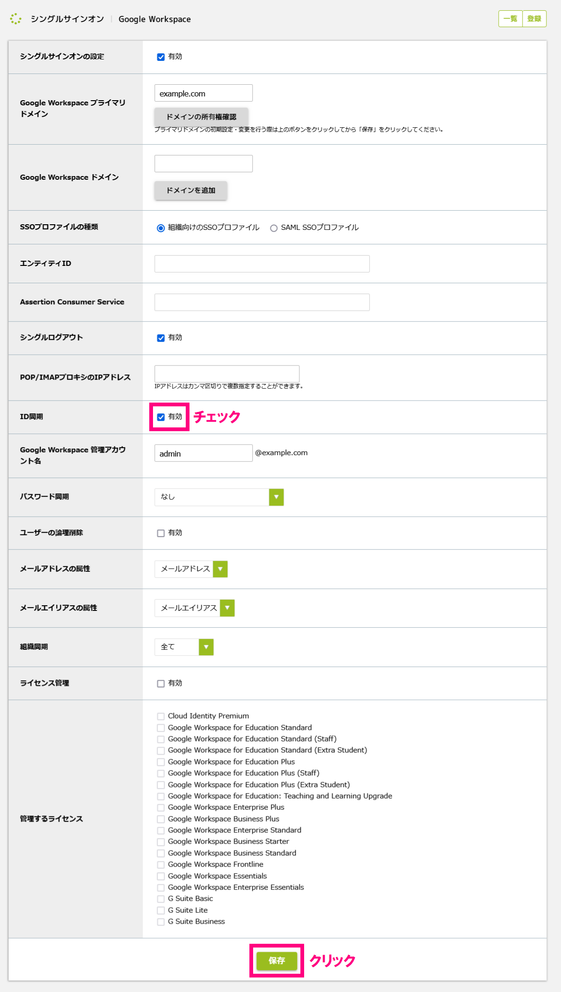Enable ライセンス管理 有効 checkbox
The image size is (561, 992).
click(x=161, y=684)
